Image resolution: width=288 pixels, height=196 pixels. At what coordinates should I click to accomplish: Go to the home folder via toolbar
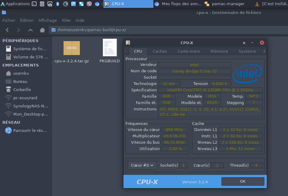click(x=42, y=30)
